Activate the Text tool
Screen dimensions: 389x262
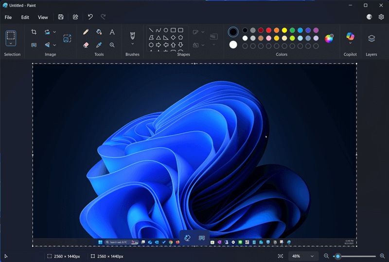(x=112, y=32)
